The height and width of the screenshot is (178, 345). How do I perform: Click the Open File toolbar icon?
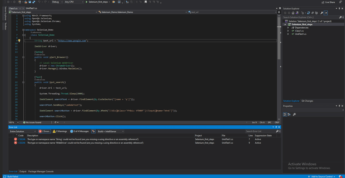click(x=26, y=2)
